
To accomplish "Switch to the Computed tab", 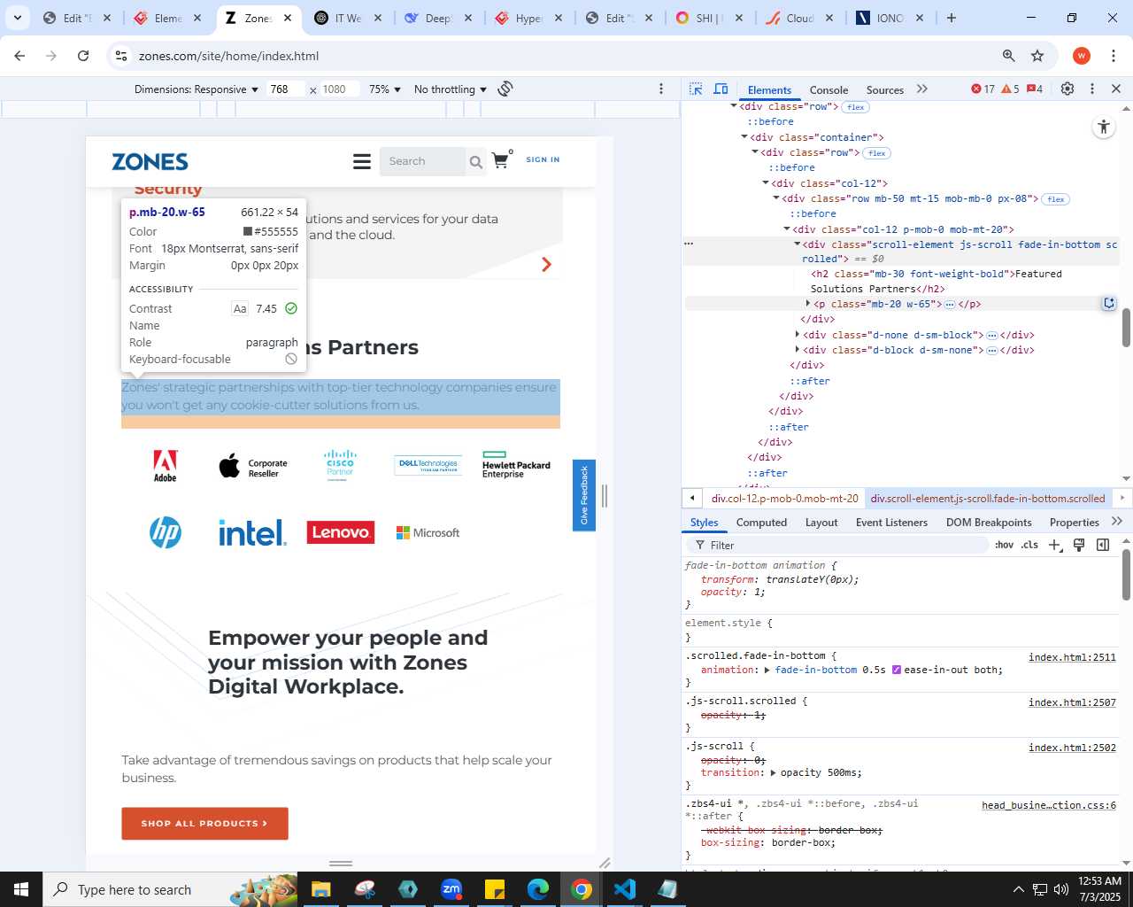I will tap(761, 523).
